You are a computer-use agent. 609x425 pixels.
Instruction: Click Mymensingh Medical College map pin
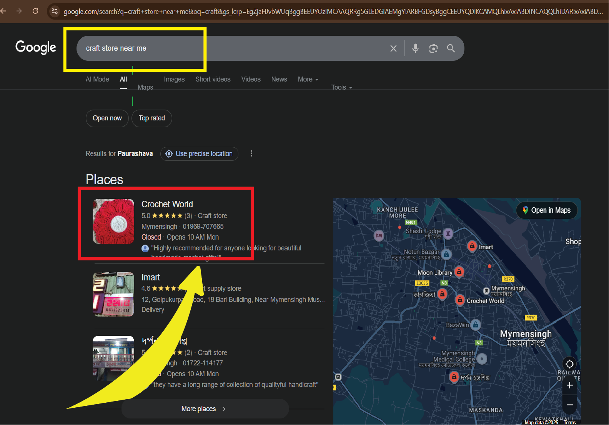482,359
